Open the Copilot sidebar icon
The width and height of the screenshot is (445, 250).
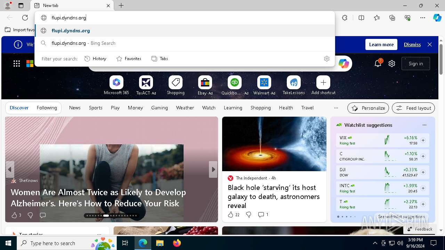point(437,18)
